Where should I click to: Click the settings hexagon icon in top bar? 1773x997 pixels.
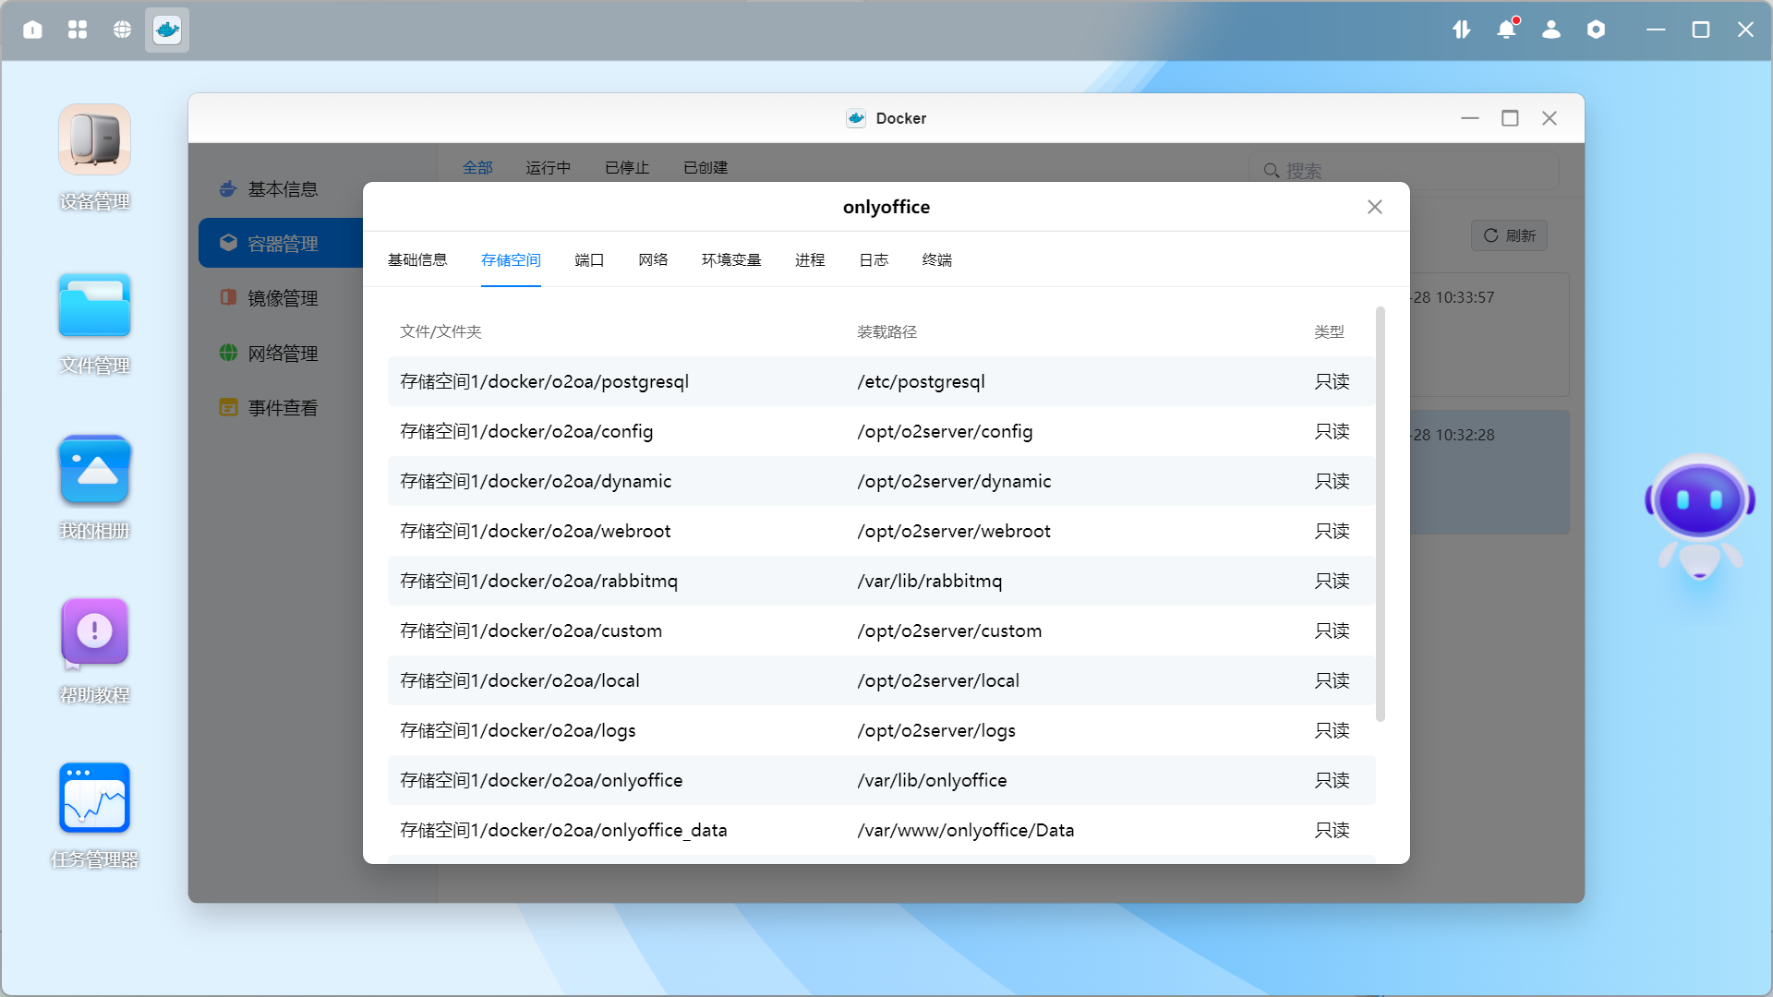(x=1596, y=30)
